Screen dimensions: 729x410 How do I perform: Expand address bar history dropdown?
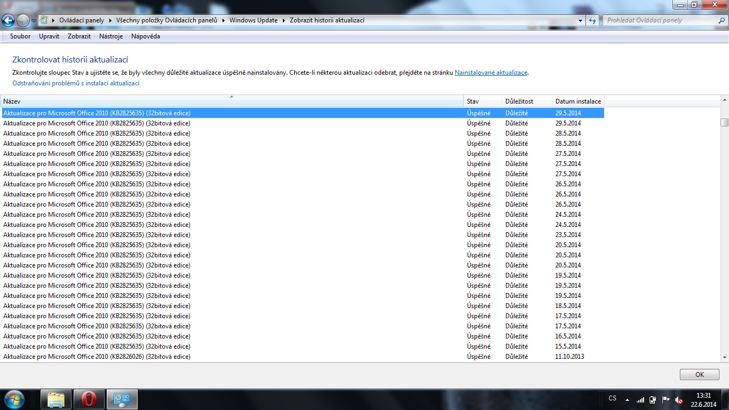[581, 21]
